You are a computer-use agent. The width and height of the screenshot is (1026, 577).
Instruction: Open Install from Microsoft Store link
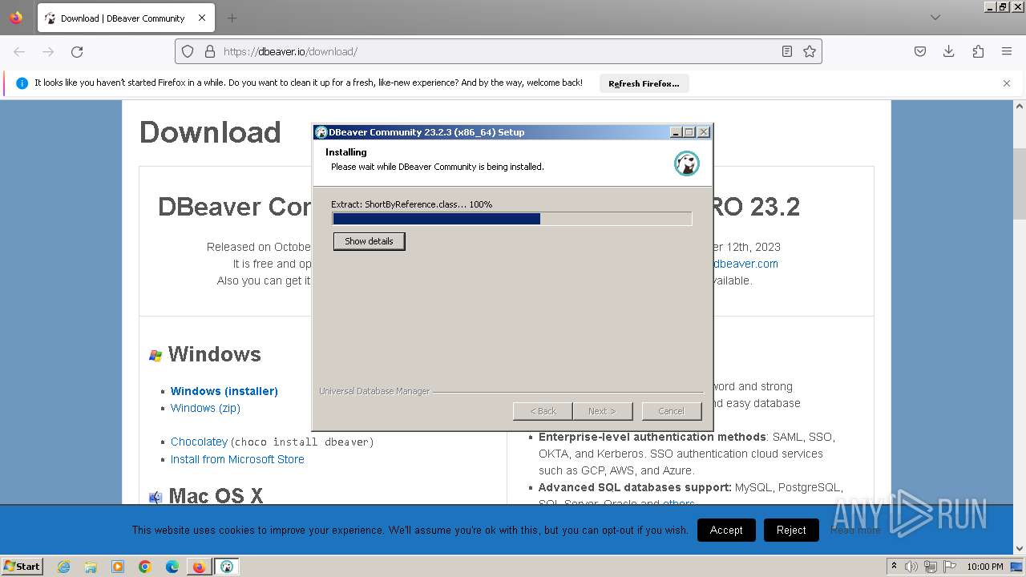tap(237, 459)
